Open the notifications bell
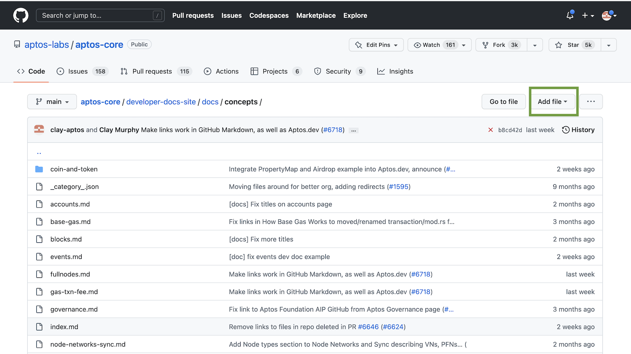631x354 pixels. [x=569, y=15]
